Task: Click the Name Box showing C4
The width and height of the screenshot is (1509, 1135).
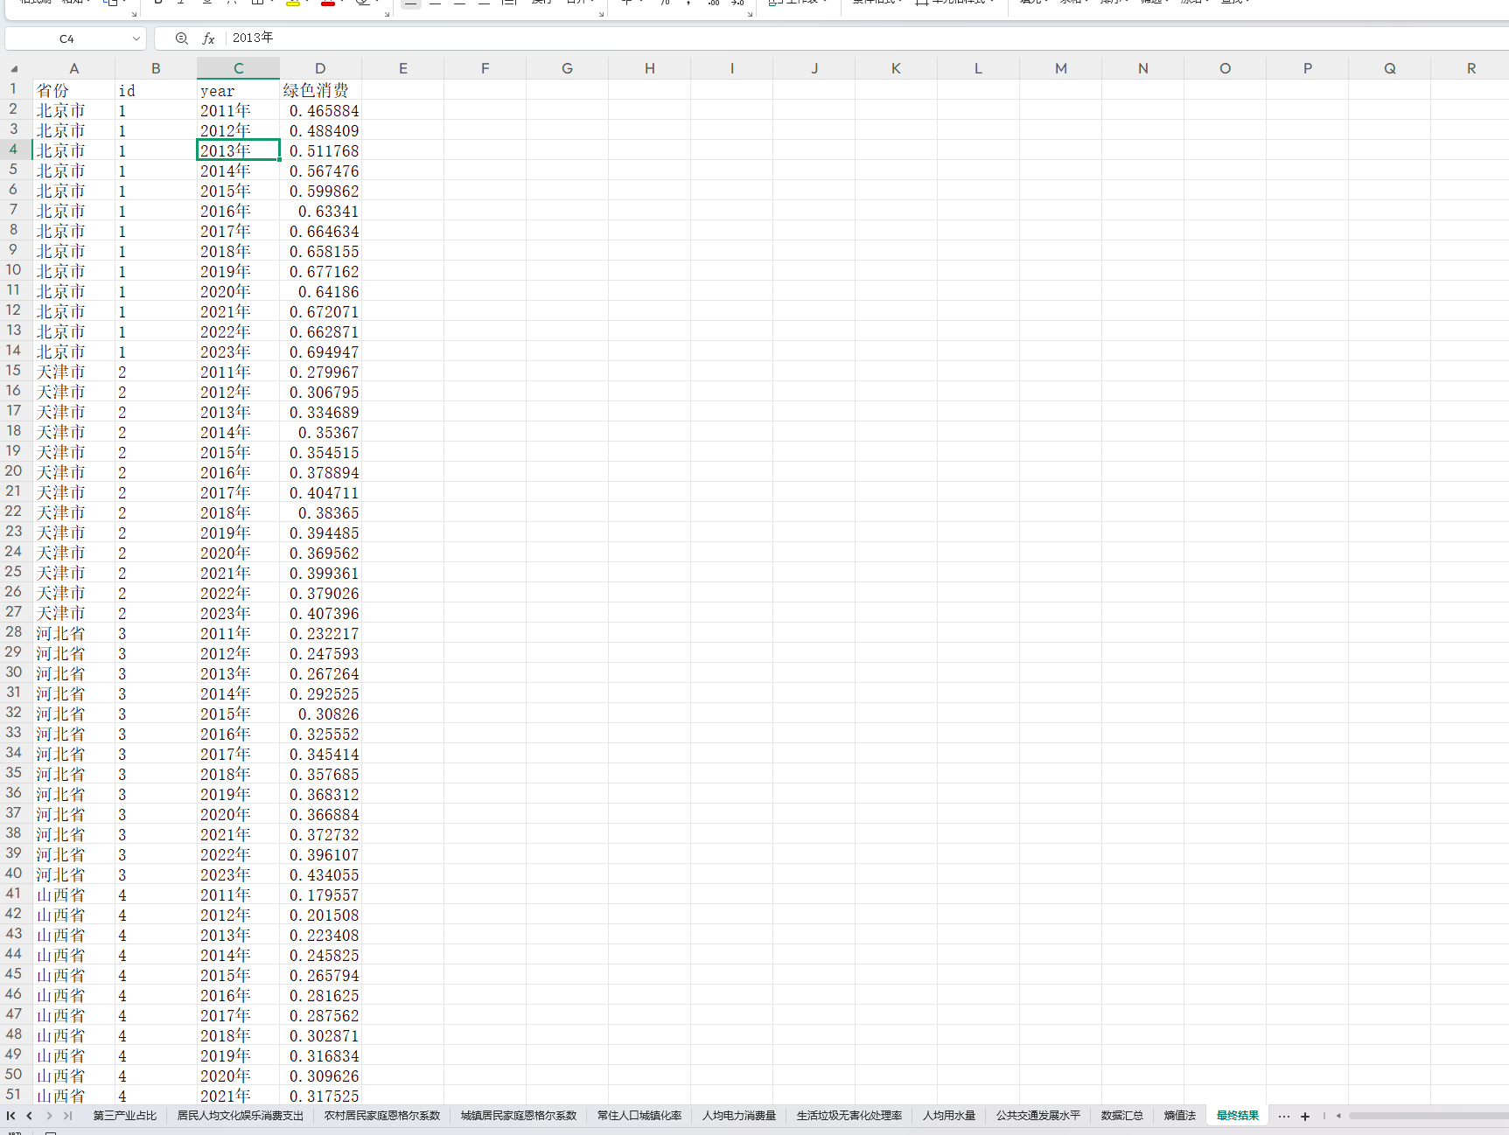Action: (66, 38)
